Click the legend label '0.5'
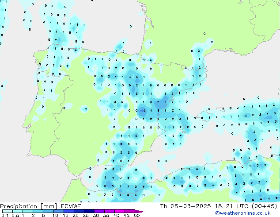 tap(15, 215)
